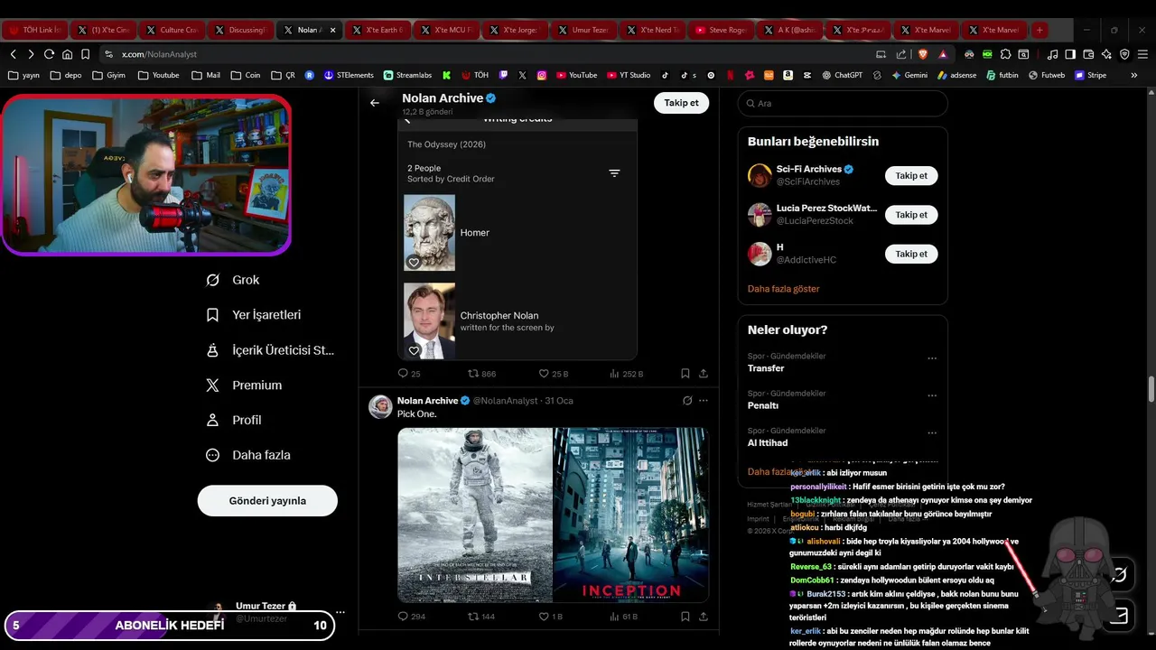Viewport: 1156px width, 650px height.
Task: Toggle the browser sidebar panel icon
Action: tap(1071, 54)
